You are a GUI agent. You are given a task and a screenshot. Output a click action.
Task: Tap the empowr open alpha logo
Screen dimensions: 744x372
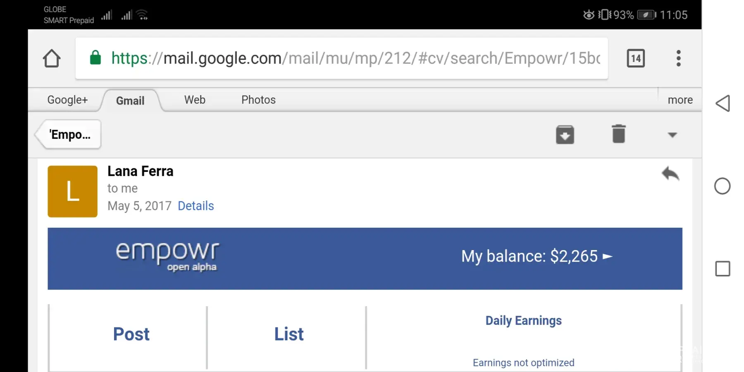(x=167, y=257)
